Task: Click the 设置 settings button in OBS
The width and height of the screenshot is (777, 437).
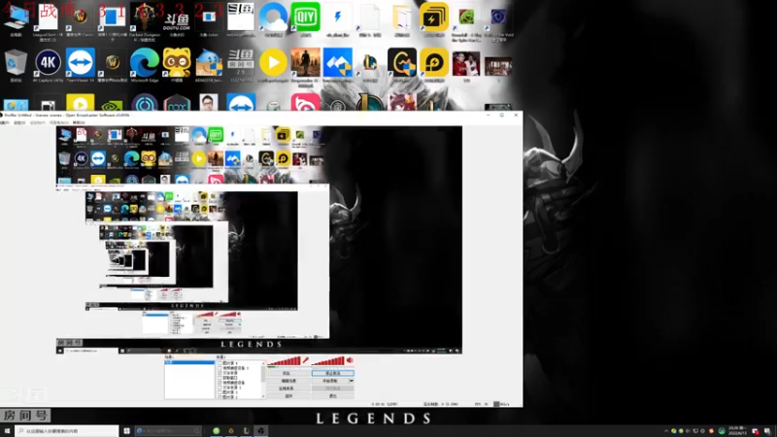Action: [x=287, y=373]
